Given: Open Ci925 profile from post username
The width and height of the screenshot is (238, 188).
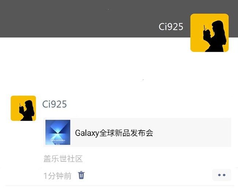Looking at the screenshot, I should coord(55,104).
